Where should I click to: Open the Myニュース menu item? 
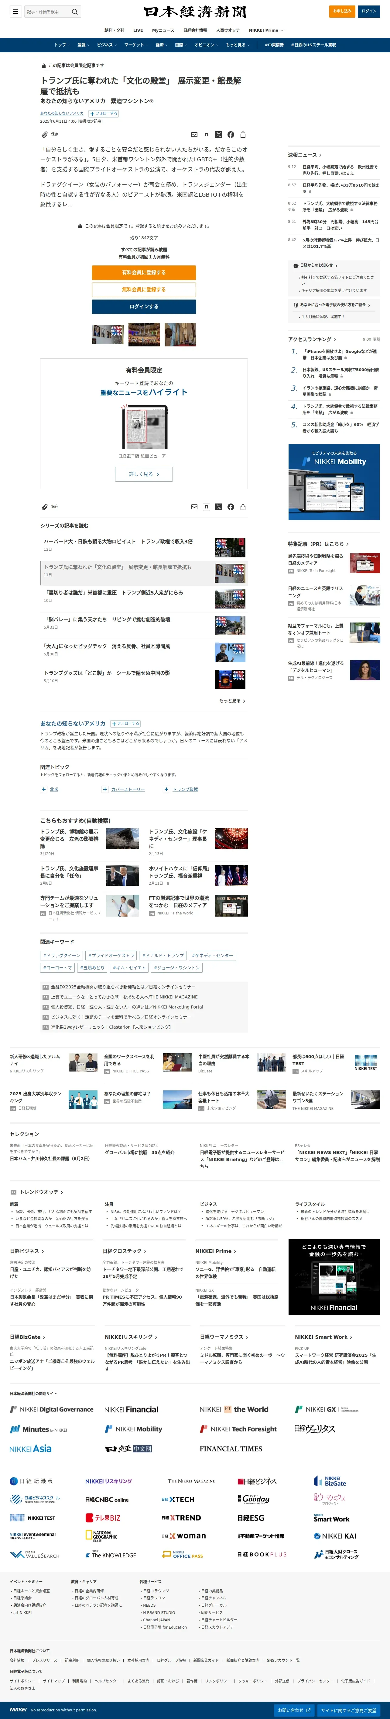pyautogui.click(x=163, y=30)
